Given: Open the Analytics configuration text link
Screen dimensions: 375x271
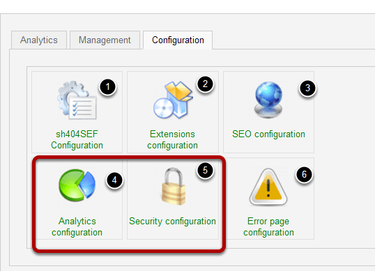Looking at the screenshot, I should point(77,226).
